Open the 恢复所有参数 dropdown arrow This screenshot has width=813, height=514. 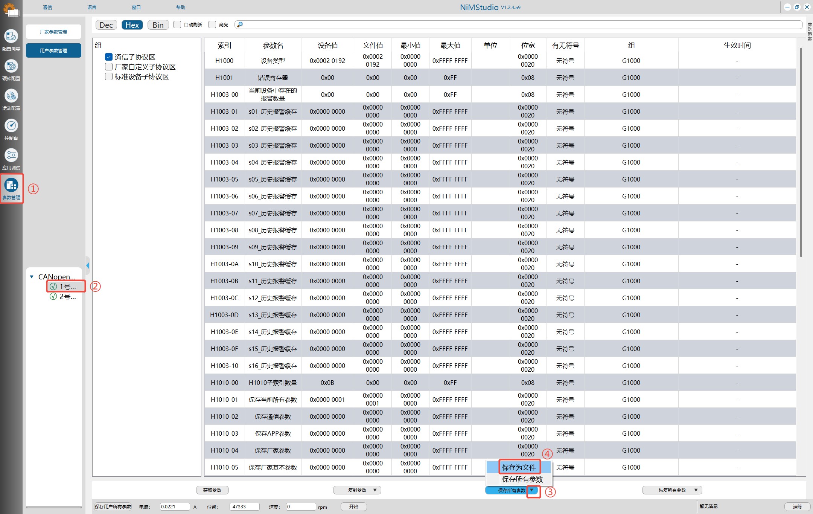click(696, 490)
